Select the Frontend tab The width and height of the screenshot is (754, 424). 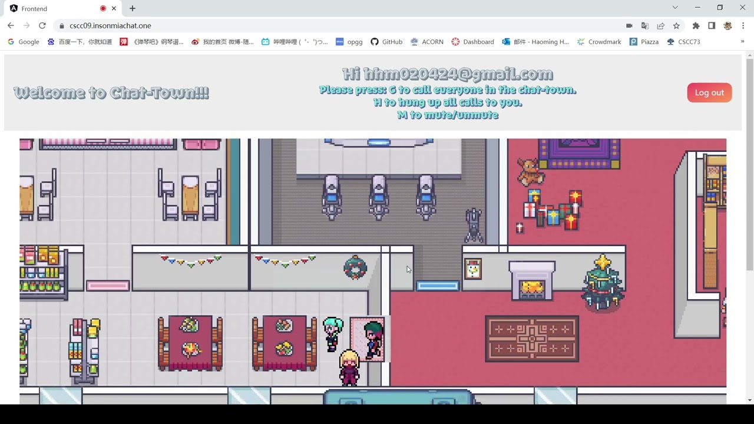tap(62, 8)
